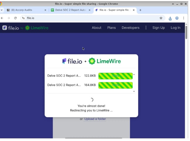The height and width of the screenshot is (141, 190).
Task: Click the browser forward arrow
Action: 8,18
